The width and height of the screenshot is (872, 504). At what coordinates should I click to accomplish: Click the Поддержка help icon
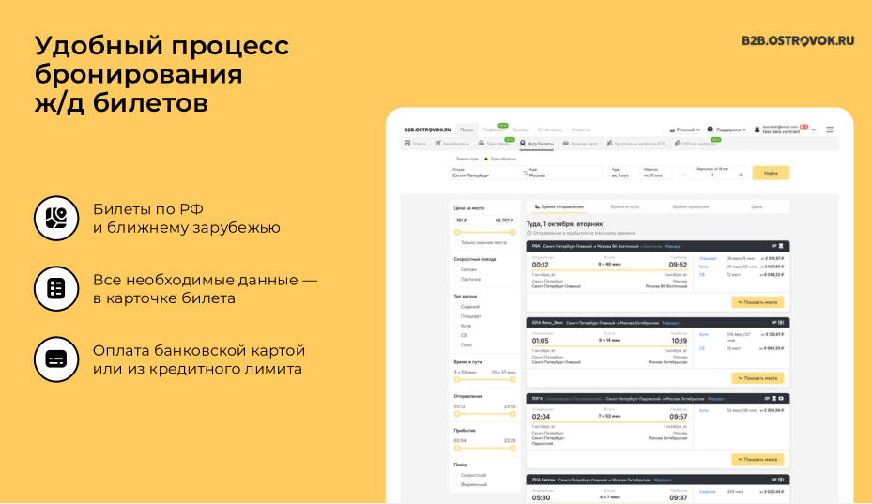tap(711, 130)
